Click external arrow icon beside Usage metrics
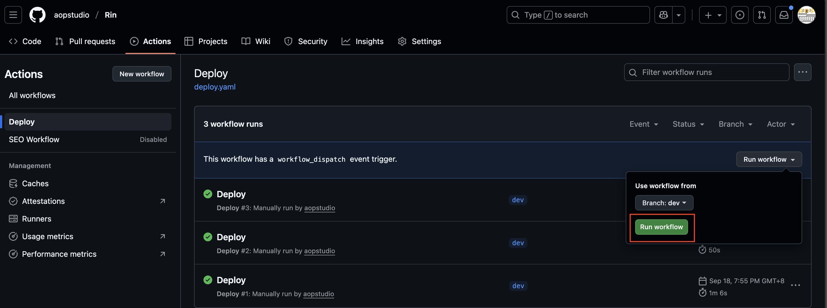This screenshot has height=308, width=827. [162, 236]
